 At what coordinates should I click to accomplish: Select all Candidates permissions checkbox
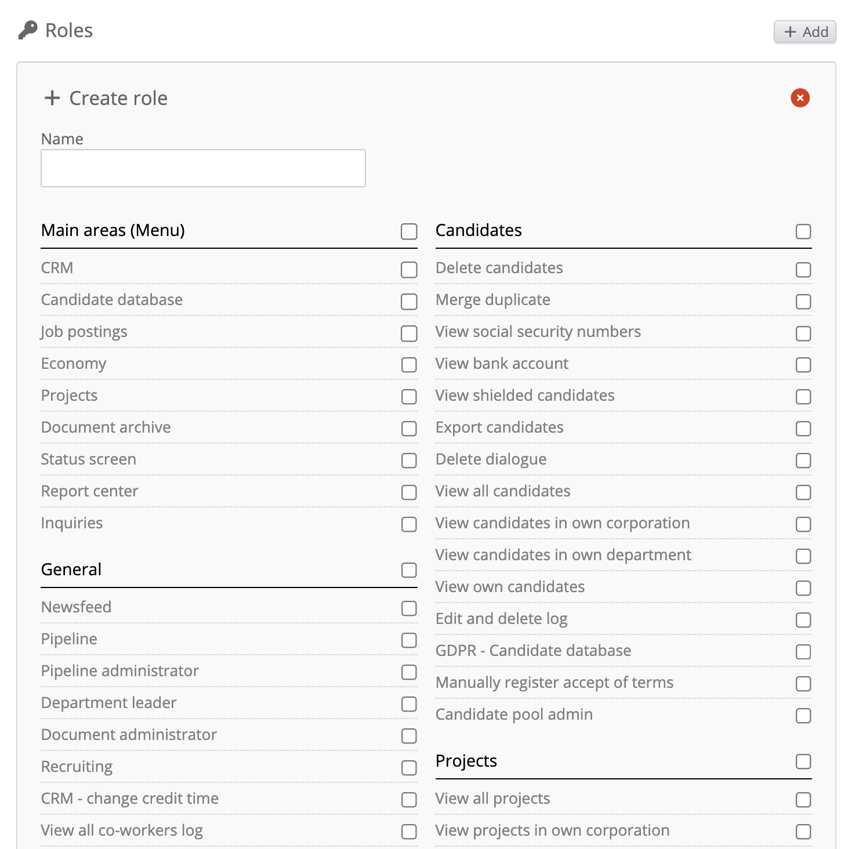[803, 231]
